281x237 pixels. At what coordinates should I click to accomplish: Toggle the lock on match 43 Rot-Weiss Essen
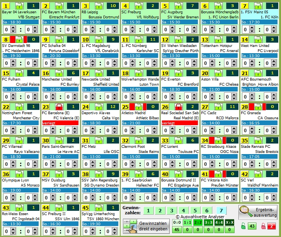click(x=20, y=208)
